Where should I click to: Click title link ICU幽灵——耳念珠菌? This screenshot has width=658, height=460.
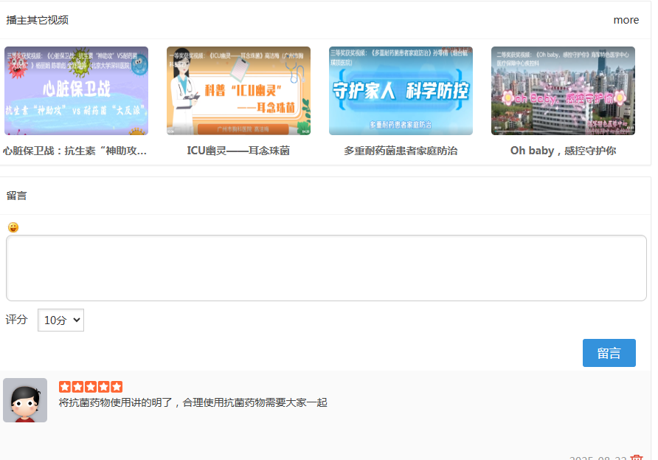click(x=238, y=151)
